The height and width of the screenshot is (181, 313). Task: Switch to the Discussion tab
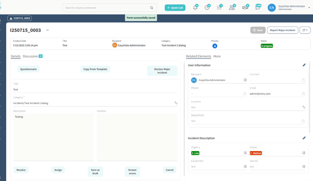[x=30, y=56]
